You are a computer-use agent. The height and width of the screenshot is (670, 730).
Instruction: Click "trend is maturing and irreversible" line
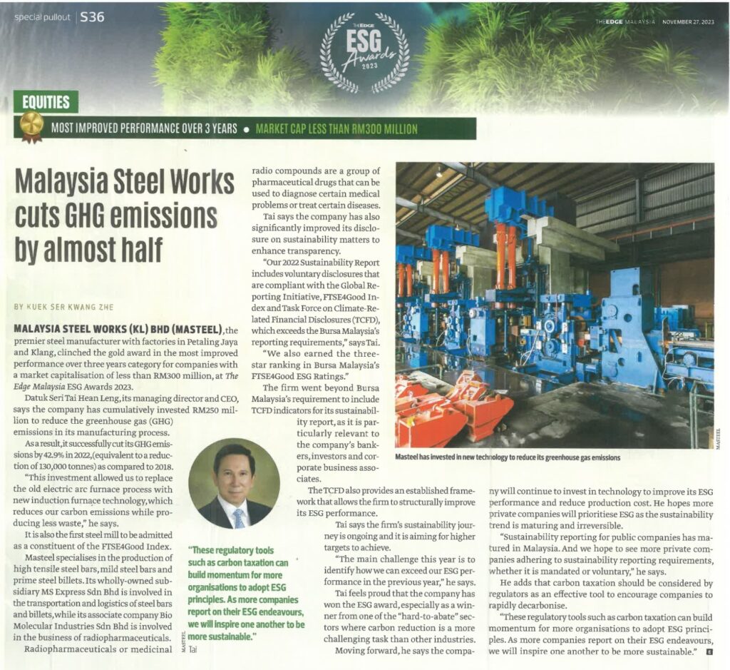556,526
